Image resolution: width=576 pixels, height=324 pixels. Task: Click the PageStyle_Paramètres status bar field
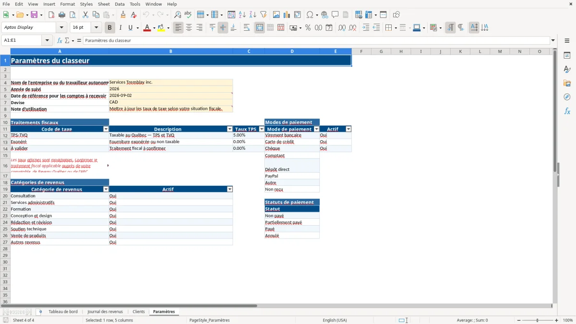pyautogui.click(x=210, y=320)
